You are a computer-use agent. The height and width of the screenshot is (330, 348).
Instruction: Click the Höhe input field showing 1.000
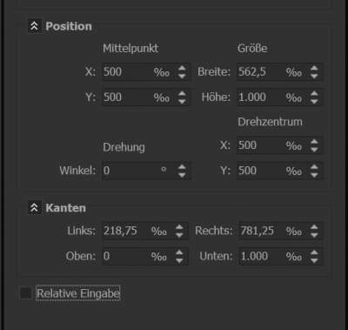(280, 97)
